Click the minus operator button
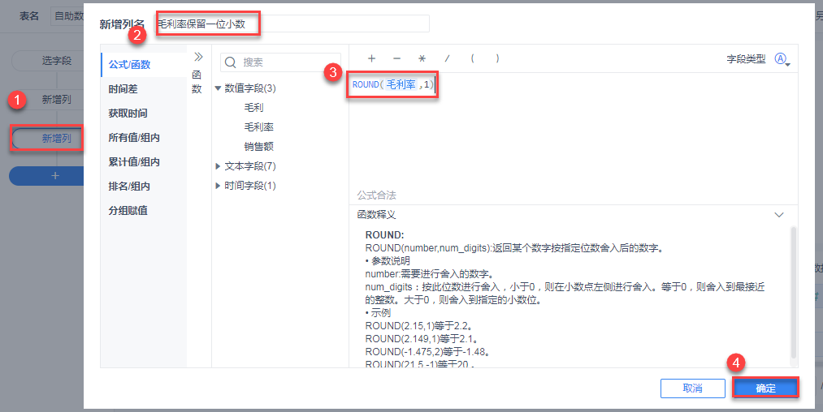Viewport: 823px width, 412px height. click(x=396, y=58)
